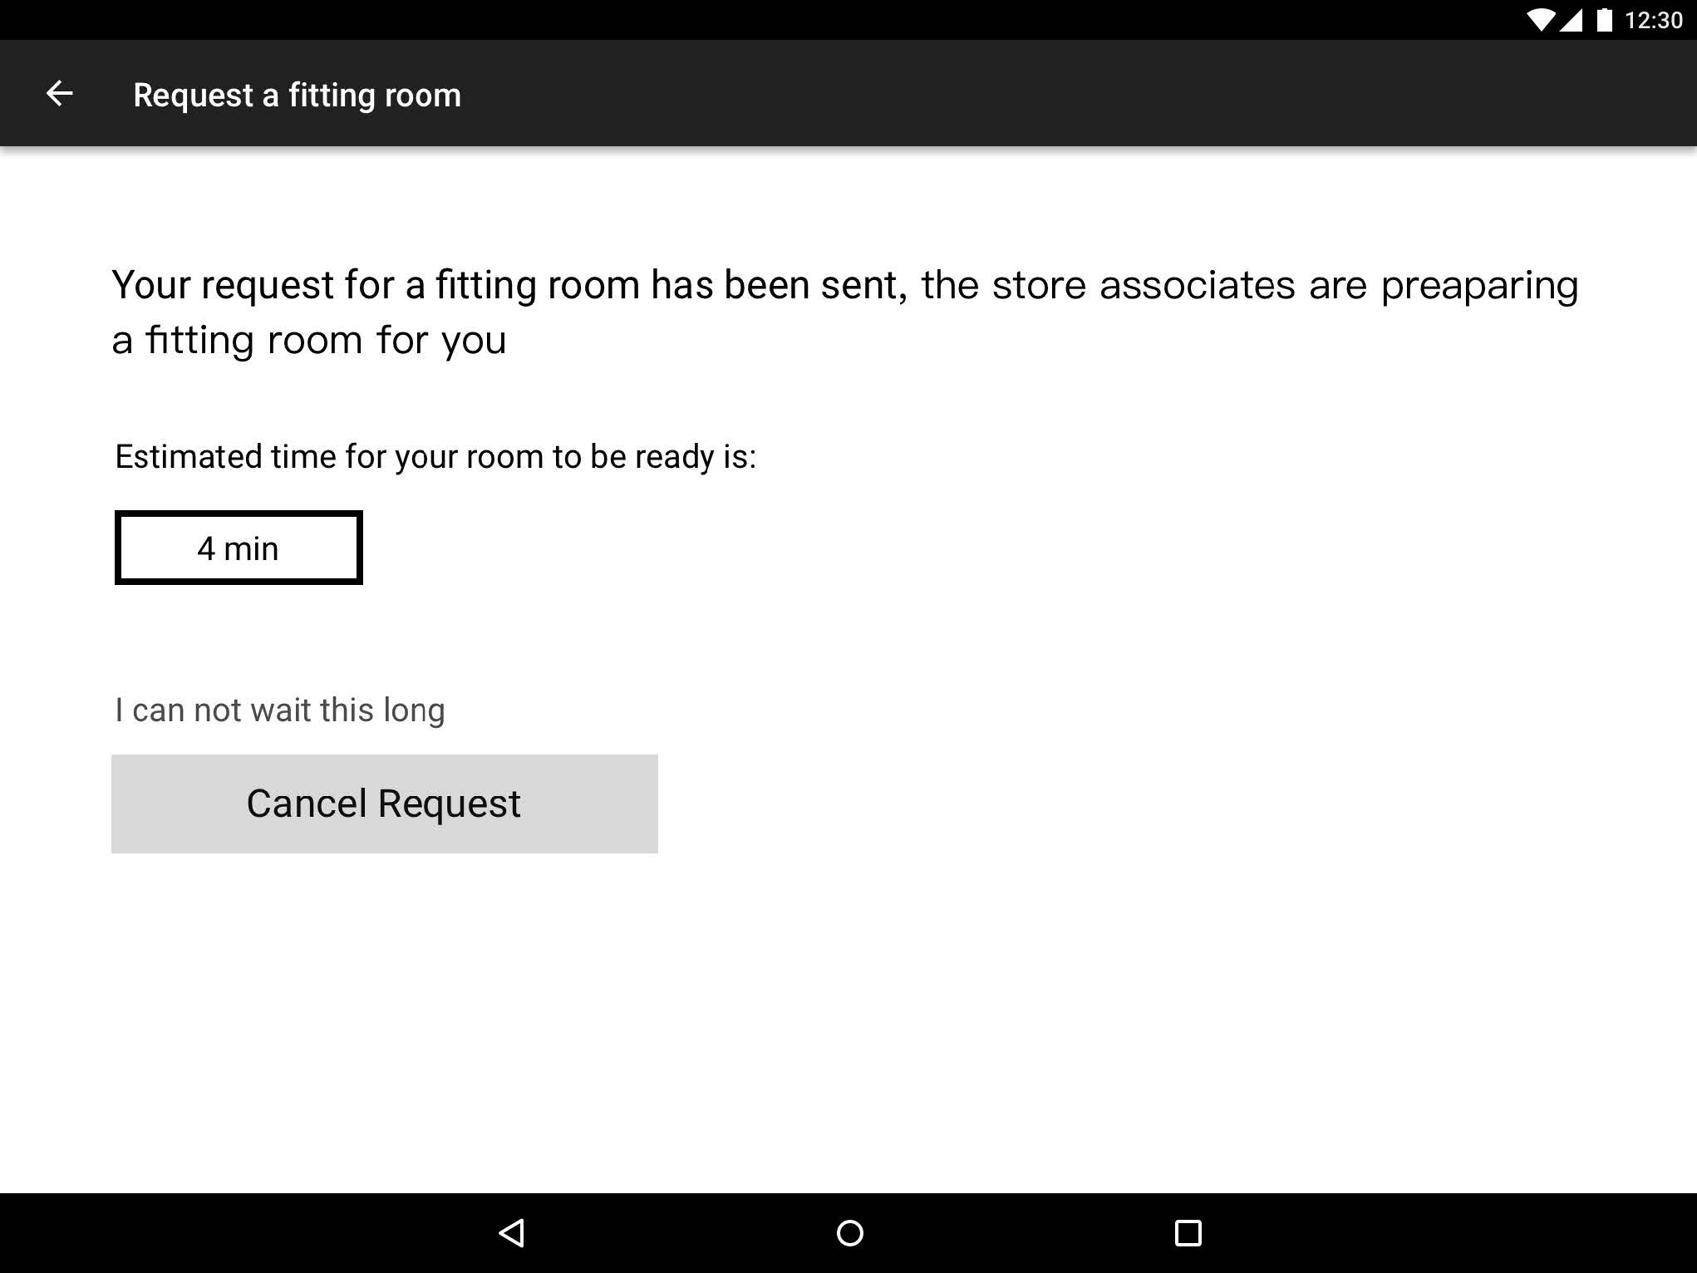This screenshot has width=1697, height=1273.
Task: Tap the Wi-Fi status icon
Action: point(1541,20)
